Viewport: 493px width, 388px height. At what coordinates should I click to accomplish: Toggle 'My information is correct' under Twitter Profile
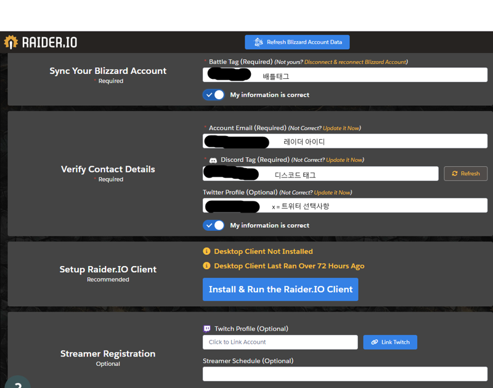click(214, 225)
